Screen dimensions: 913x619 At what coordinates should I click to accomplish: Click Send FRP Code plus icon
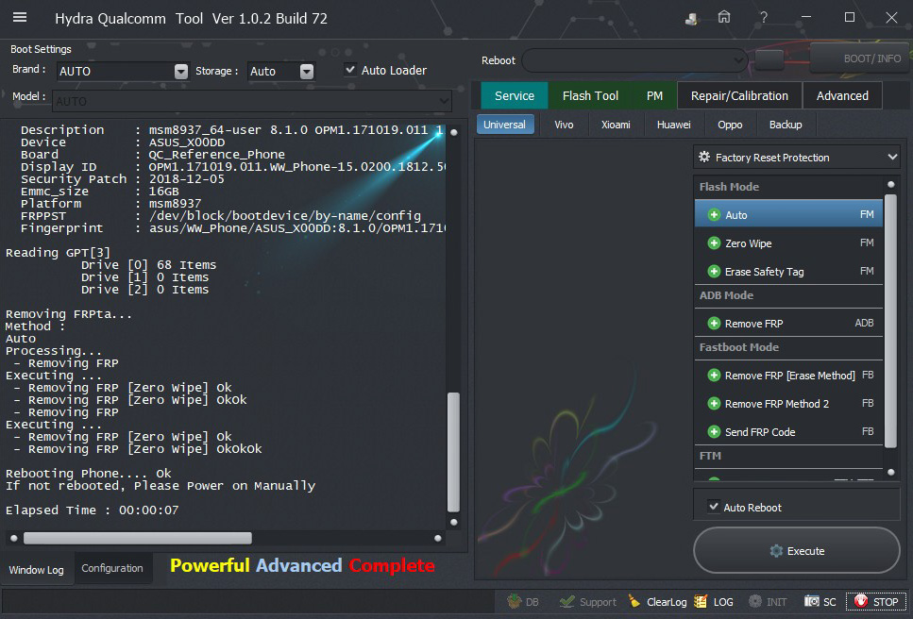[x=714, y=431]
